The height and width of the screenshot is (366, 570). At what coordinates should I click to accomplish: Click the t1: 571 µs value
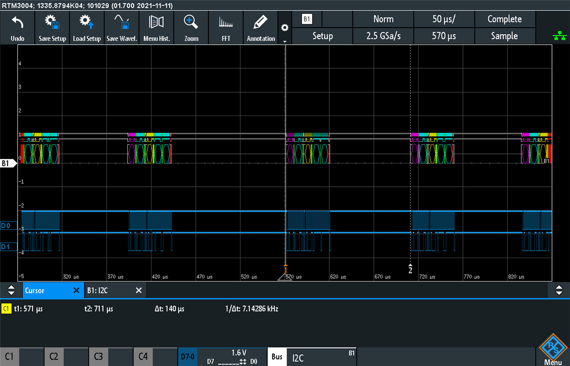[29, 308]
